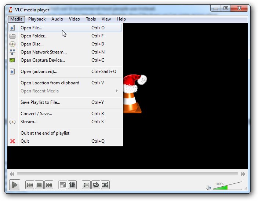Screen dimensions: 258x201
Task: Click the network stream icon
Action: (12, 52)
